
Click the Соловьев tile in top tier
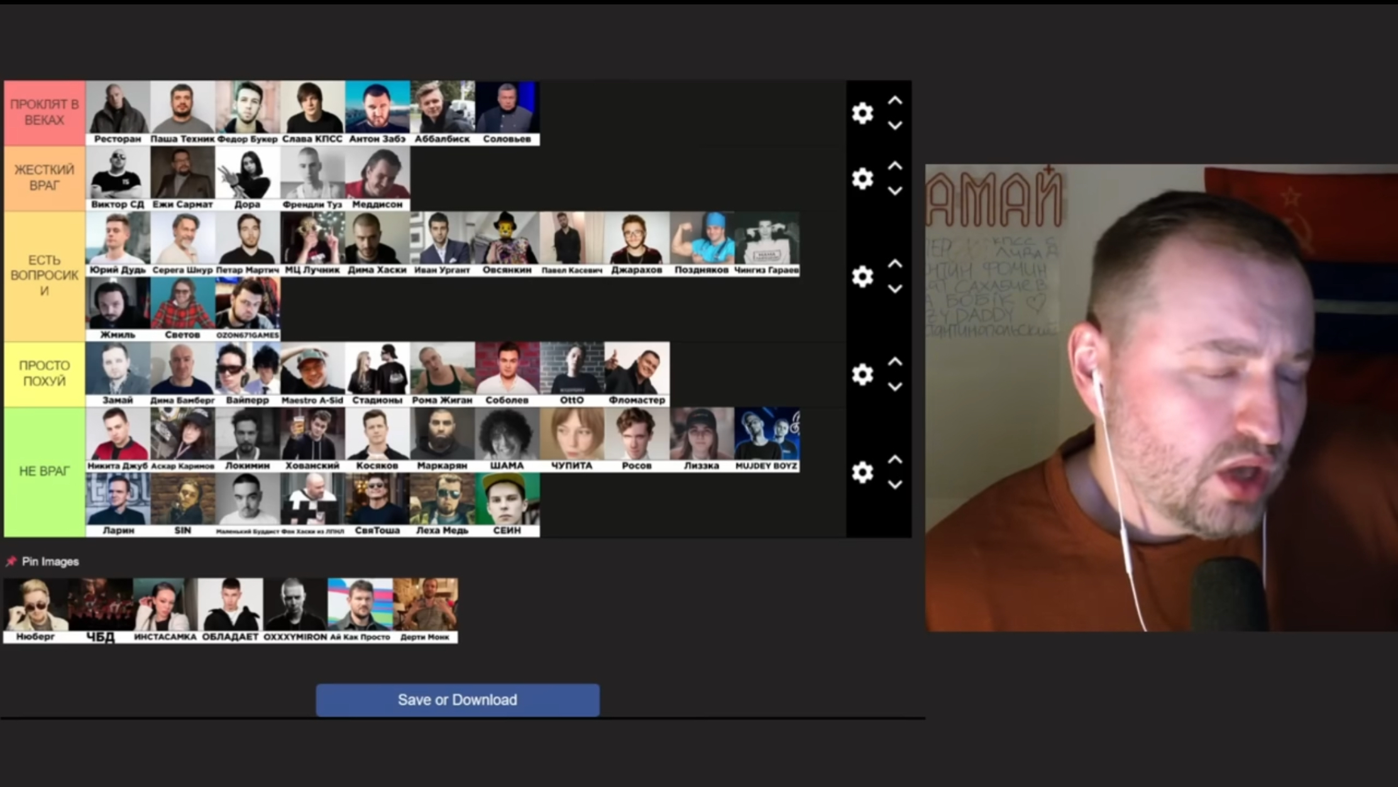coord(507,112)
